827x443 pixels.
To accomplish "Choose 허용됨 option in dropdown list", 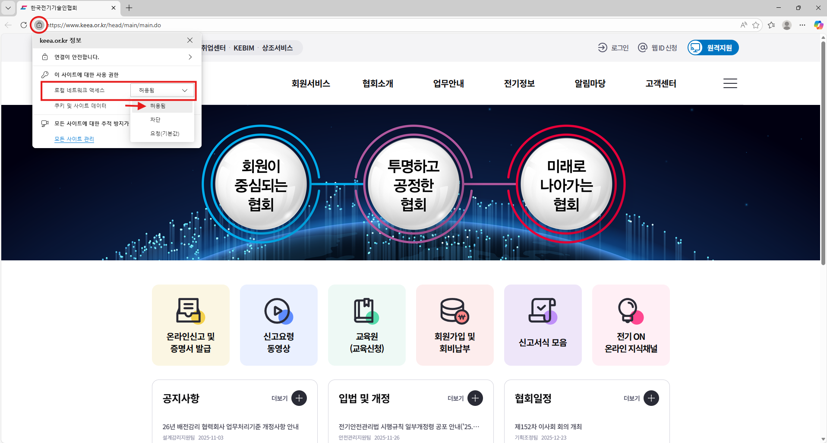I will 158,106.
